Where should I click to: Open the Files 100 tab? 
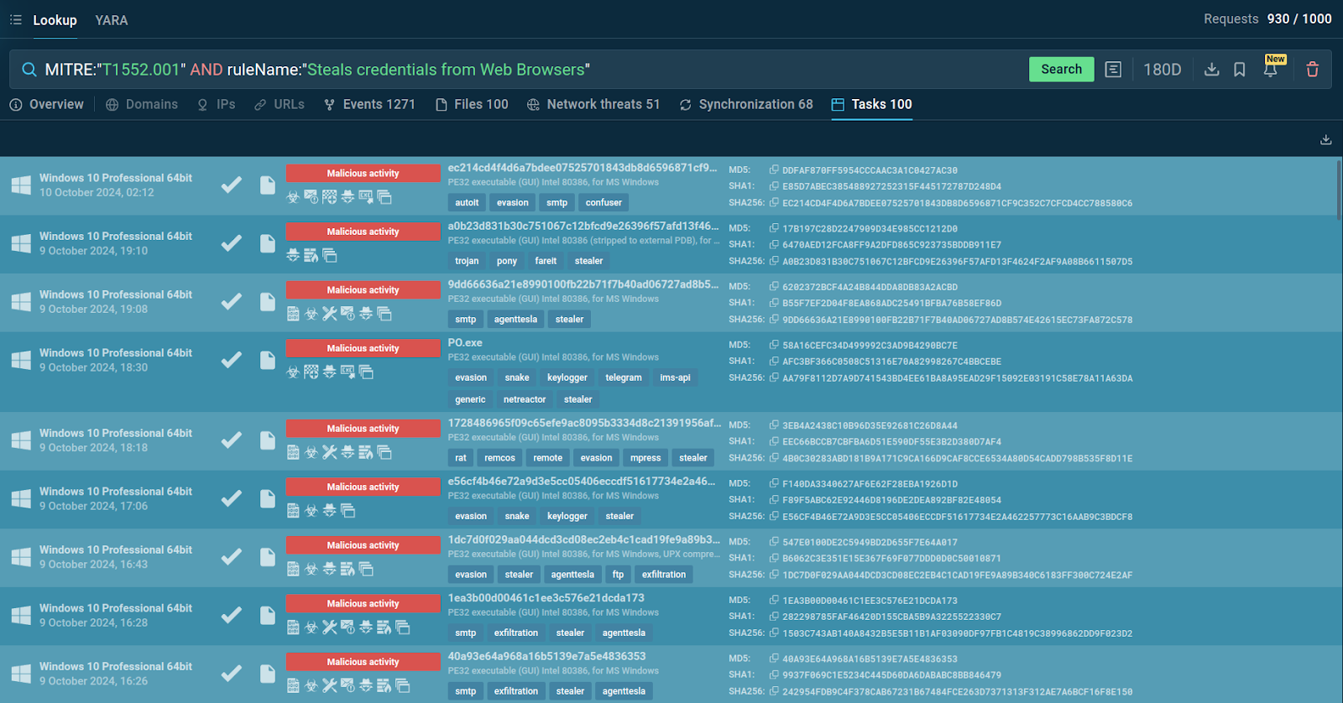tap(472, 105)
